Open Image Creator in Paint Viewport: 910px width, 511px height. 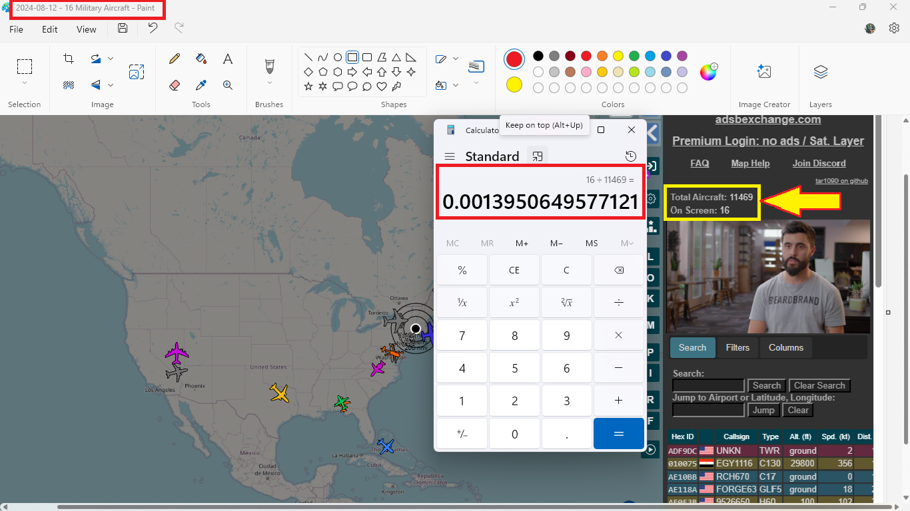764,71
